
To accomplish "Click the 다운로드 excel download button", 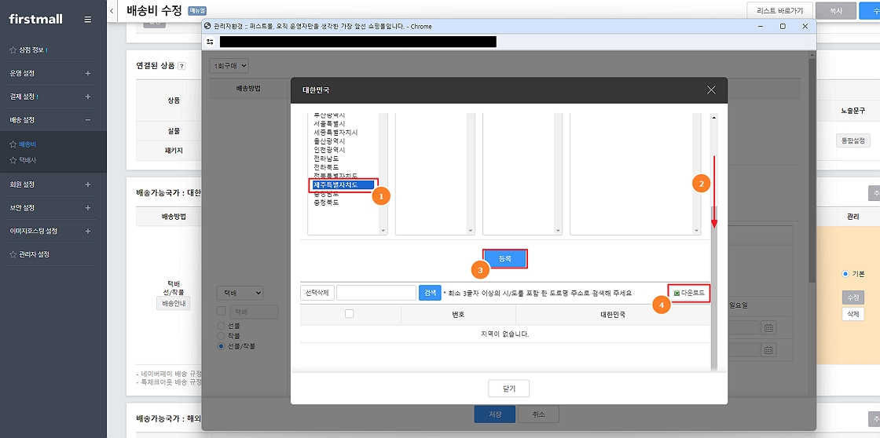I will click(688, 293).
